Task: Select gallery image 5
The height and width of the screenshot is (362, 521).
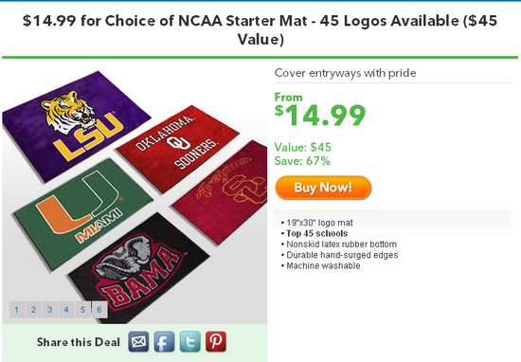Action: pyautogui.click(x=82, y=310)
